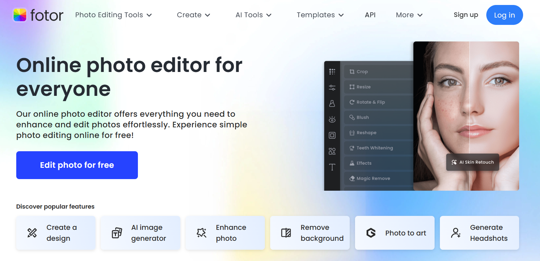The image size is (540, 261).
Task: Expand the Templates chevron
Action: coord(341,15)
